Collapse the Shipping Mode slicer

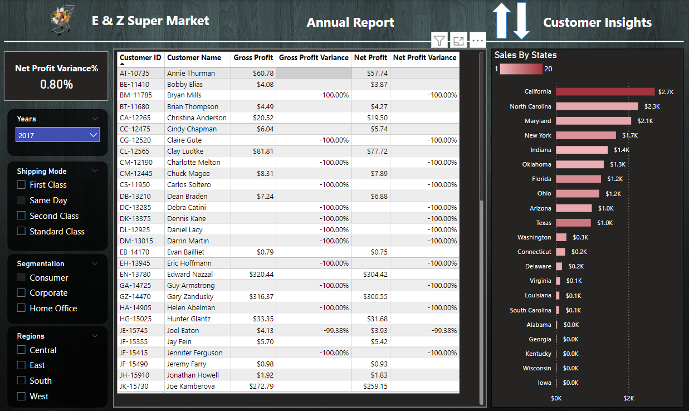coord(95,170)
